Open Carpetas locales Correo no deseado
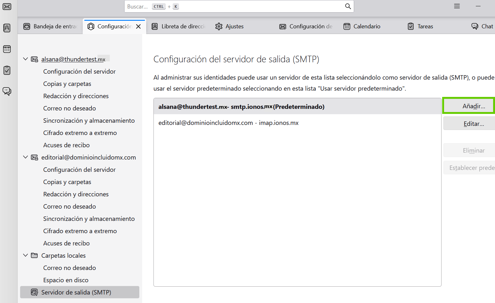 [70, 268]
